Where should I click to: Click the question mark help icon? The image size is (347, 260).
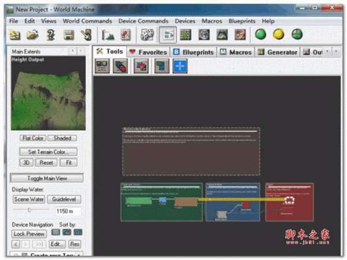click(x=50, y=35)
